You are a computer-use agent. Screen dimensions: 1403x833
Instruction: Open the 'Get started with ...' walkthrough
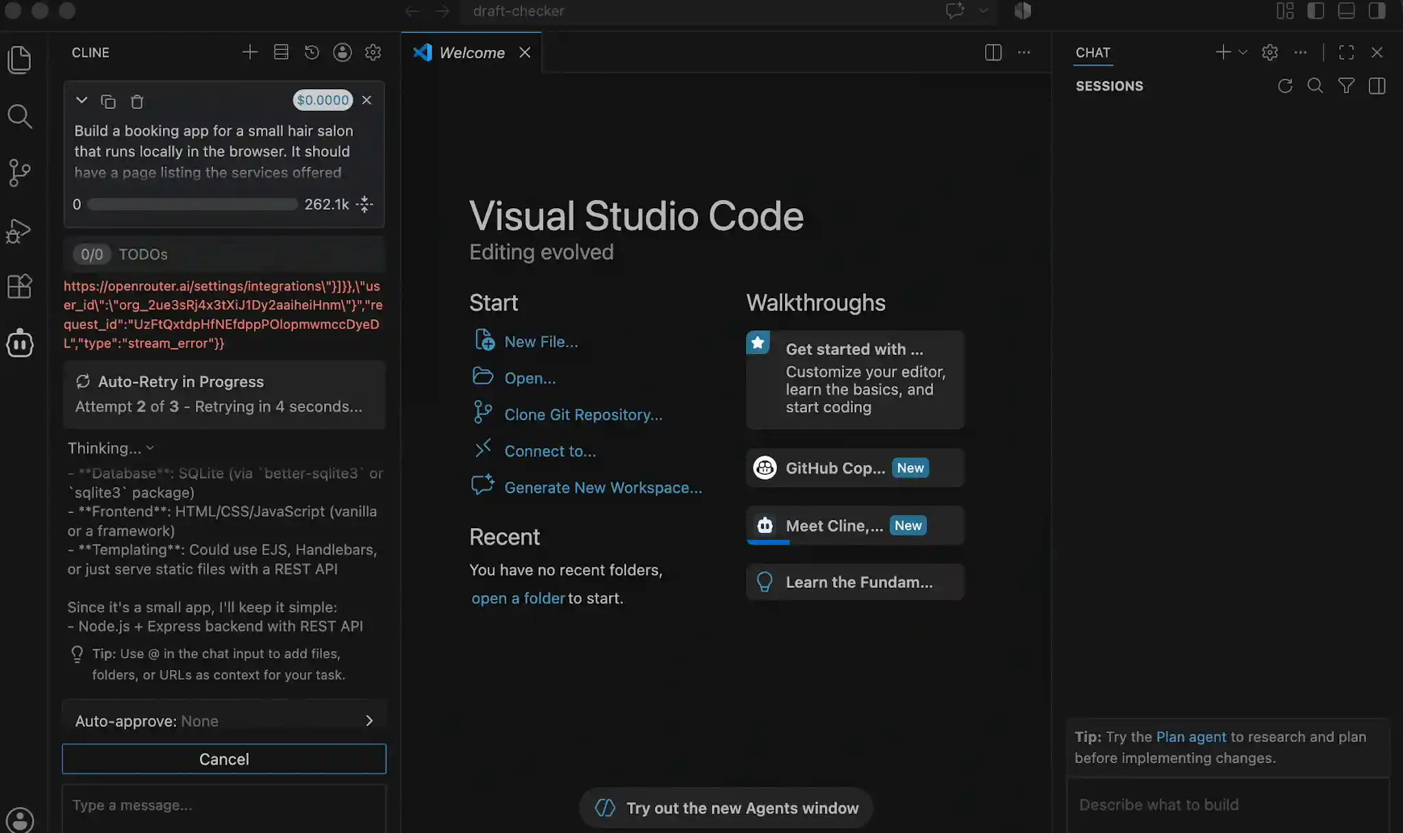pyautogui.click(x=855, y=380)
